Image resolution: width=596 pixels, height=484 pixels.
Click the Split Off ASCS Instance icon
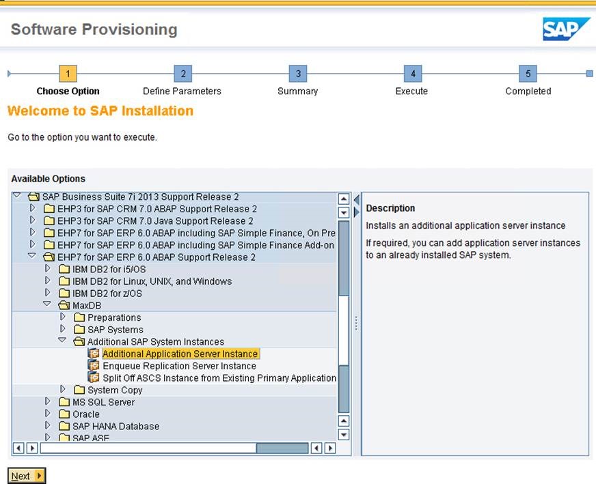click(94, 378)
